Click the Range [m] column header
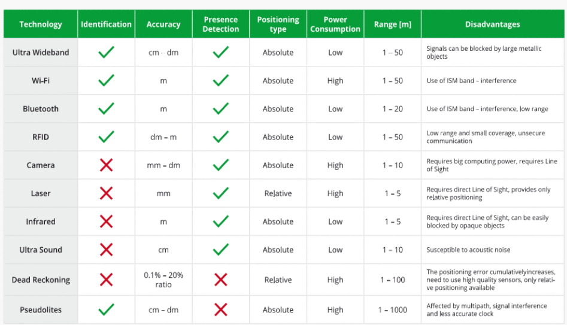This screenshot has width=567, height=325. point(392,24)
